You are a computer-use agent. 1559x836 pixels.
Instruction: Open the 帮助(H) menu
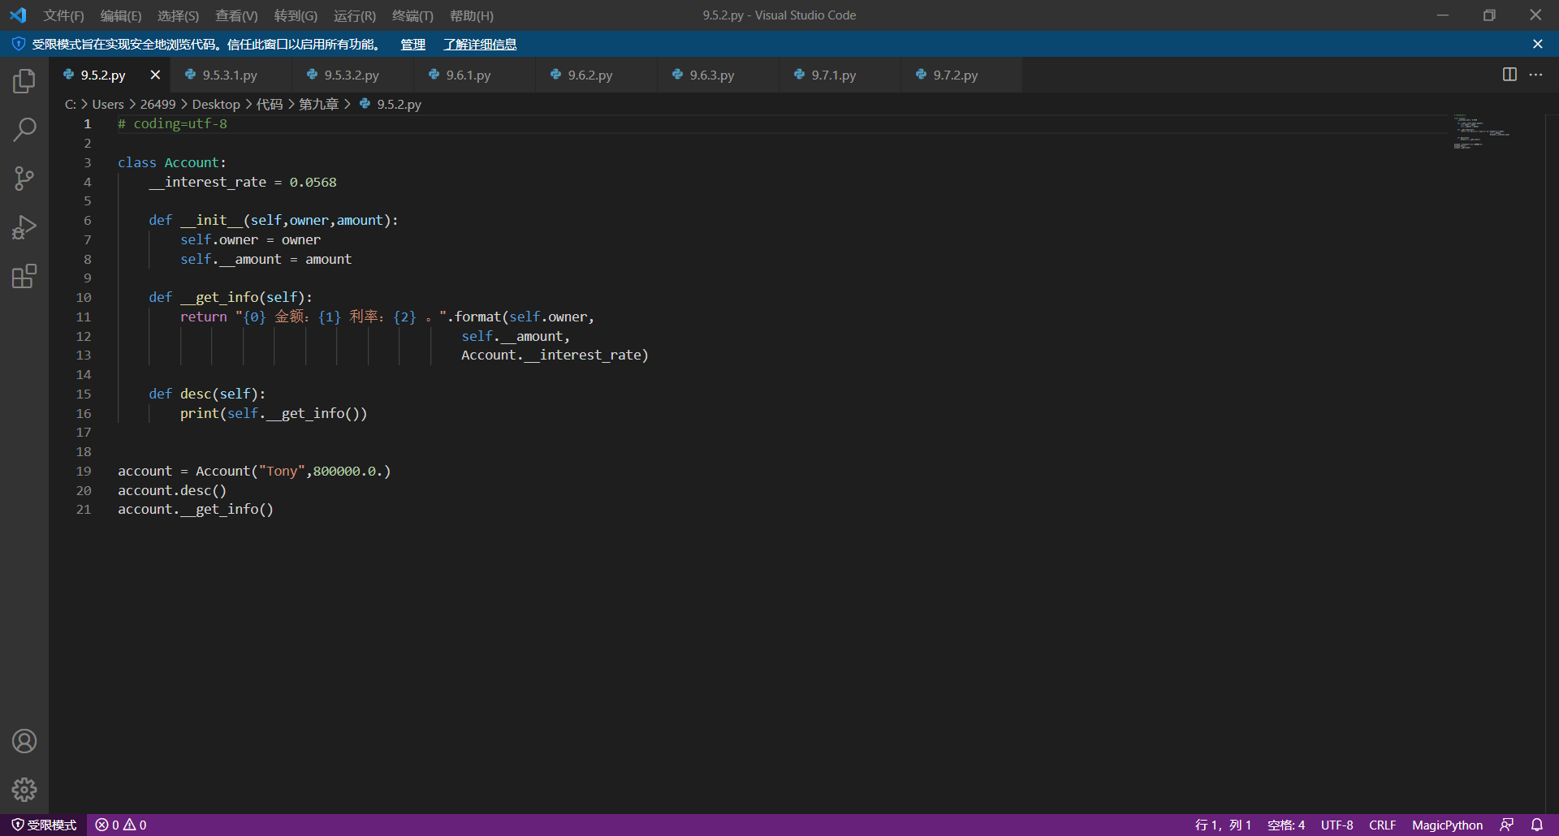click(x=472, y=15)
